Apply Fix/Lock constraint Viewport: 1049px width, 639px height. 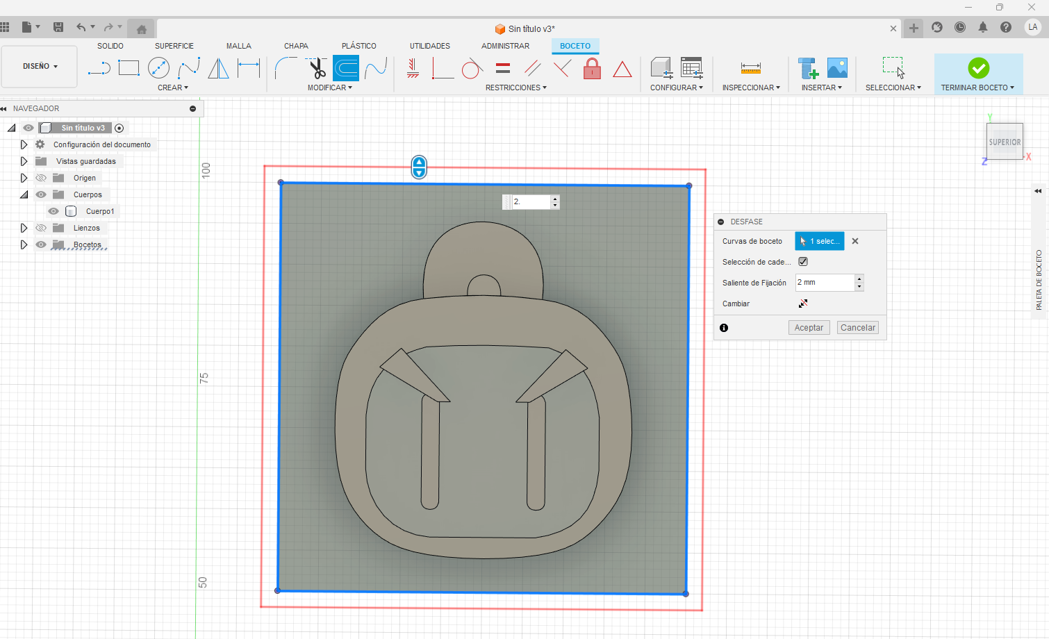pos(593,68)
